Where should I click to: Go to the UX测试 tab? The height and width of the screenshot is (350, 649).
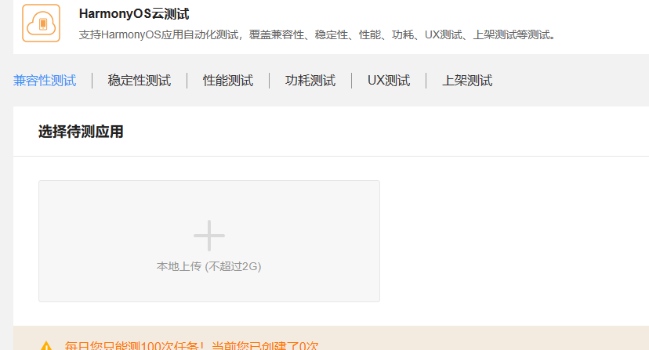click(x=389, y=81)
